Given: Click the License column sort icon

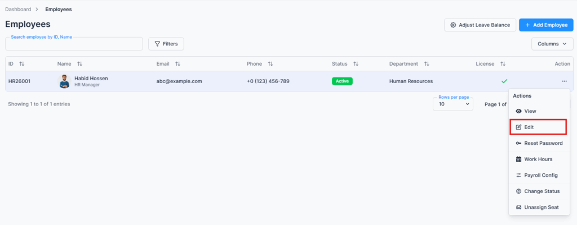Looking at the screenshot, I should point(503,64).
